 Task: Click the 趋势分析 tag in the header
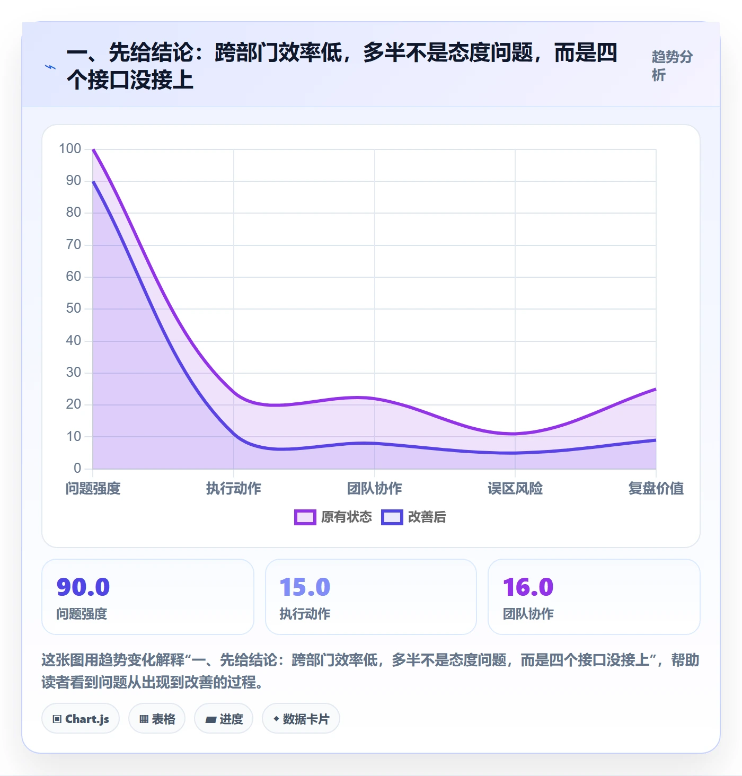672,66
